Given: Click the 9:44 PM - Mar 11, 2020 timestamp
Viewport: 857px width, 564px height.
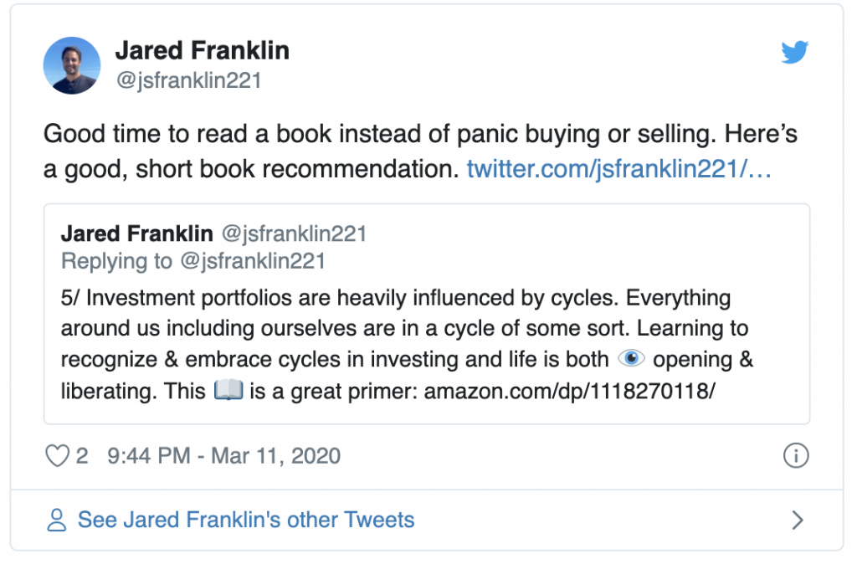Looking at the screenshot, I should (x=223, y=456).
